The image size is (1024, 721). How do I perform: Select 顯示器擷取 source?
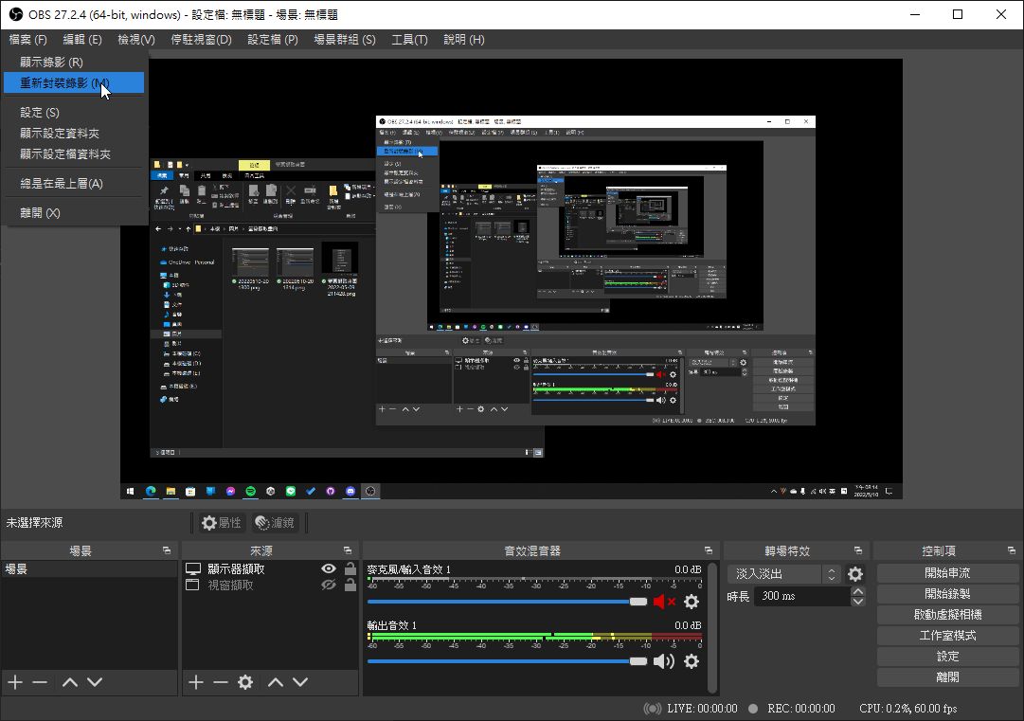point(237,568)
